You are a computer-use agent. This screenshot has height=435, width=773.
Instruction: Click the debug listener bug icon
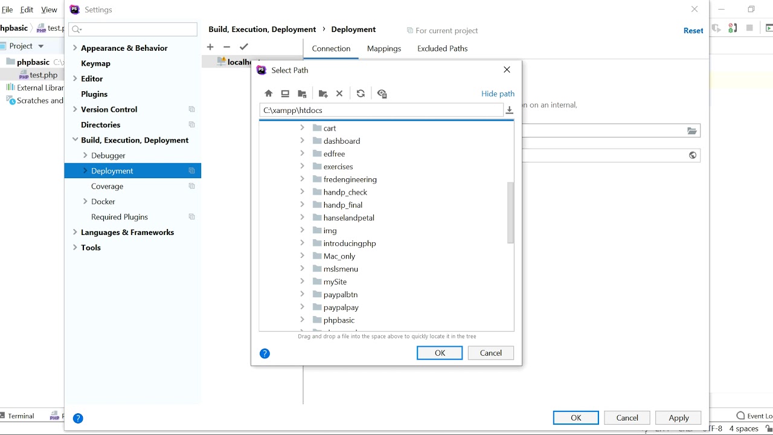733,28
